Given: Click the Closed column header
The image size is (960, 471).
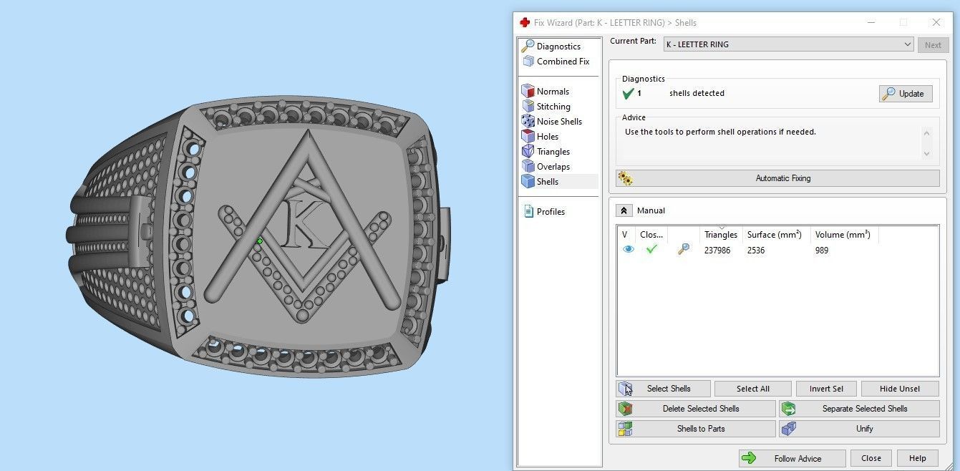Looking at the screenshot, I should click(651, 235).
